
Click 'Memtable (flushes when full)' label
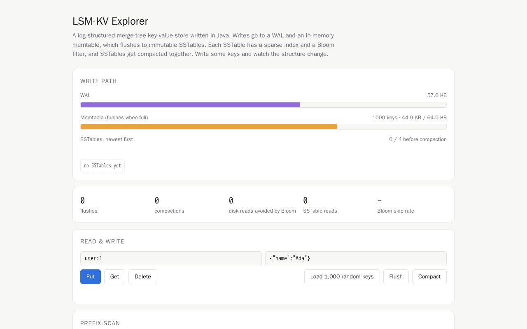point(114,118)
